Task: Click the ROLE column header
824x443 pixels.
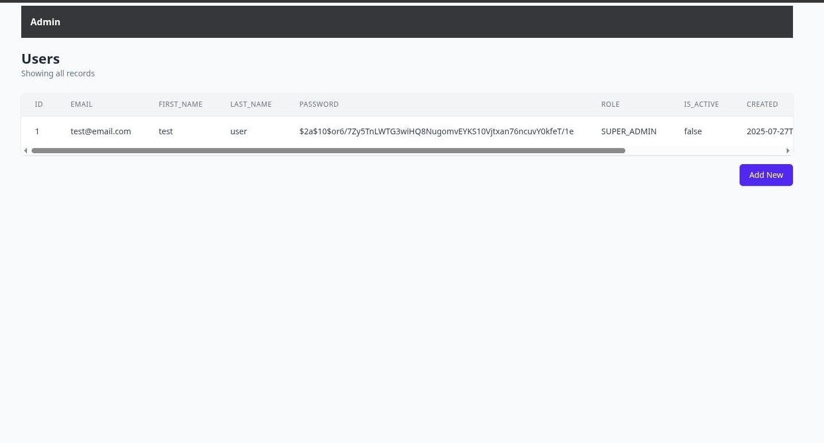Action: pos(610,104)
